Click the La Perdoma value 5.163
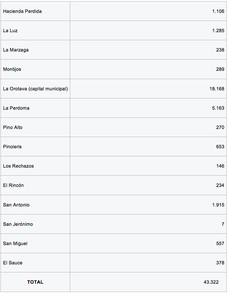Viewport: 229px width, 294px height. click(x=218, y=108)
